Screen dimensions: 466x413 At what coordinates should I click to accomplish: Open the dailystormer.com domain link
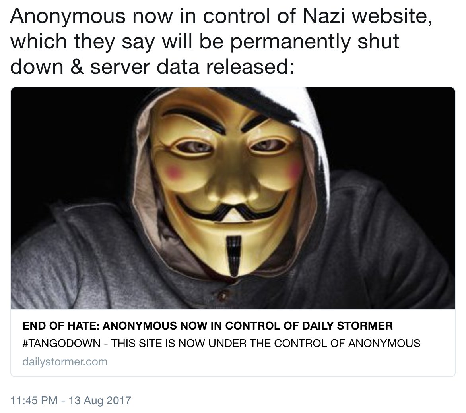pos(65,362)
